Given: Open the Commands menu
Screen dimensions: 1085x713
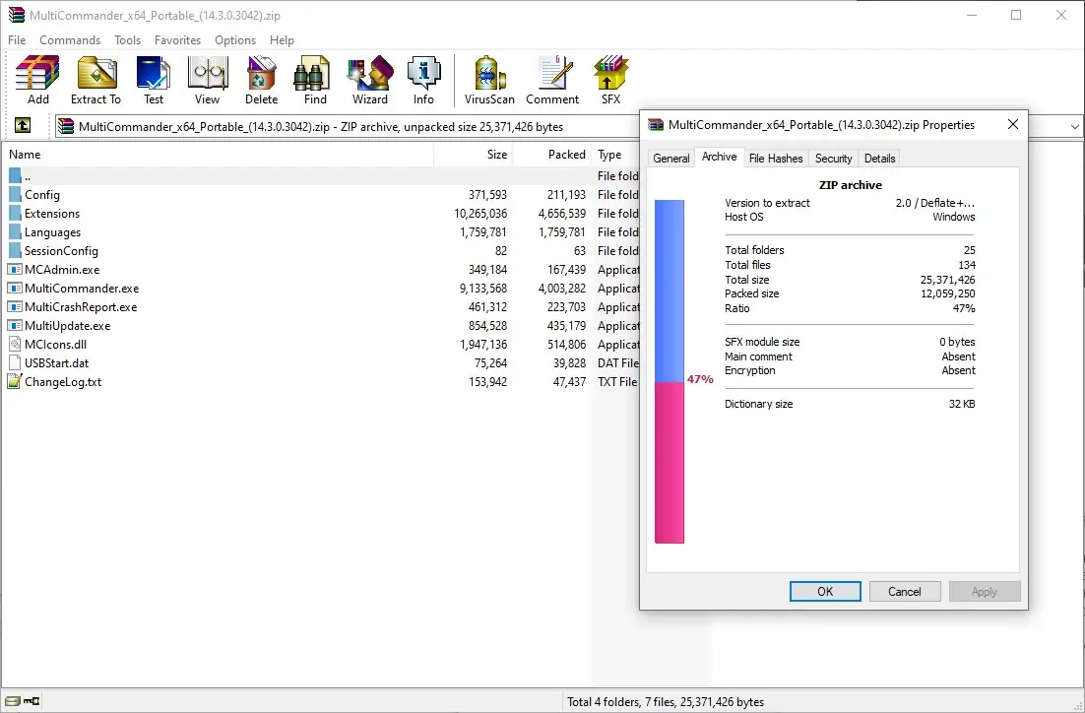Looking at the screenshot, I should click(70, 40).
